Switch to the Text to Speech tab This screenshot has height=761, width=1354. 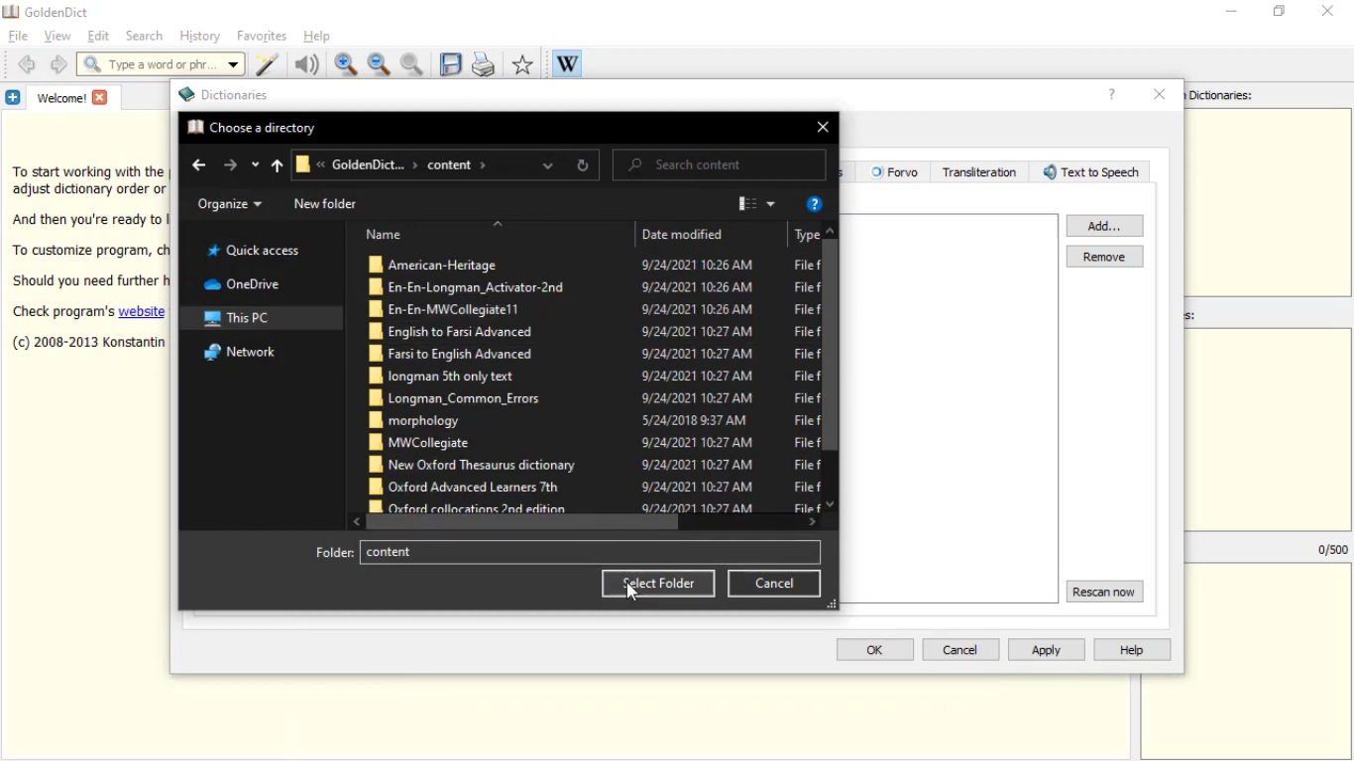click(x=1091, y=172)
